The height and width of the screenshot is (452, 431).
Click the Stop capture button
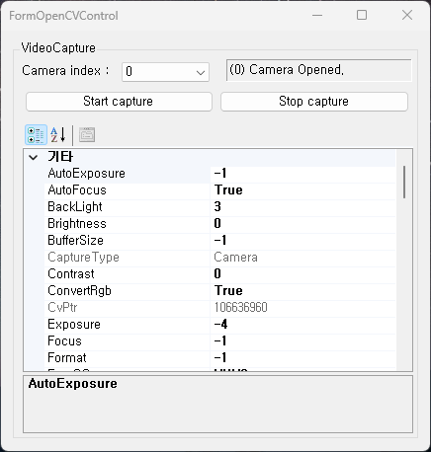point(314,102)
